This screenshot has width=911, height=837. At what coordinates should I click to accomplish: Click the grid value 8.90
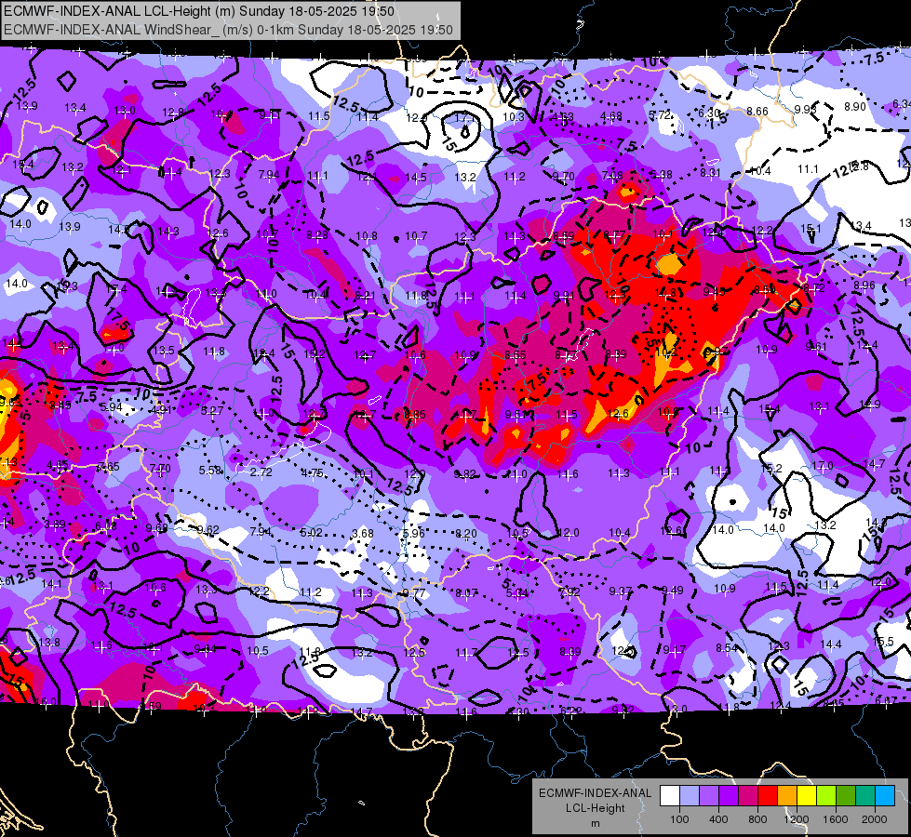coord(854,106)
